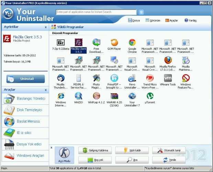Open the Yardım menu
The image size is (213, 172).
coord(190,20)
